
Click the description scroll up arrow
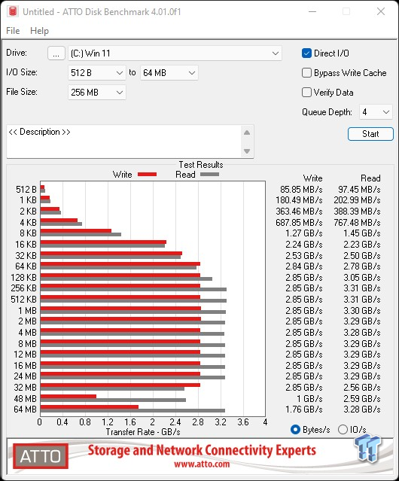pyautogui.click(x=247, y=132)
